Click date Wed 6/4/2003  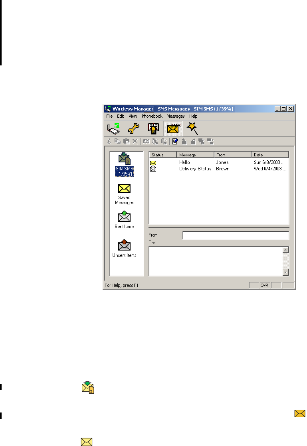[270, 169]
